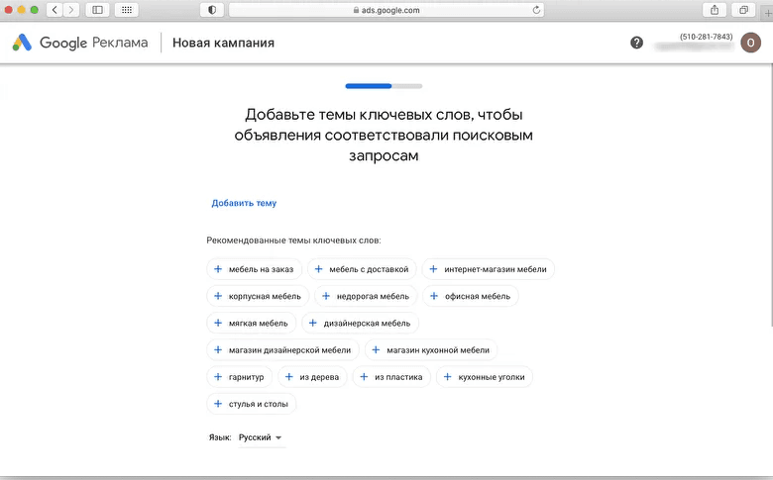Add the интернет-магазин мебели theme chip

point(489,269)
